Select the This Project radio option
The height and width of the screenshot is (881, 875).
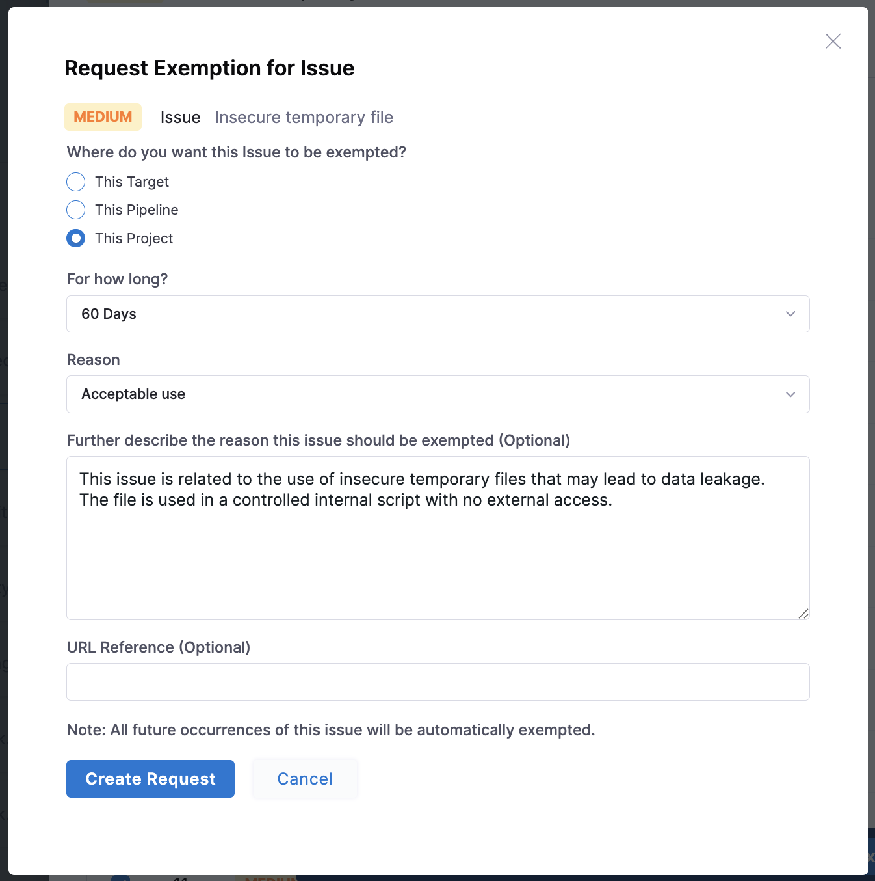76,238
